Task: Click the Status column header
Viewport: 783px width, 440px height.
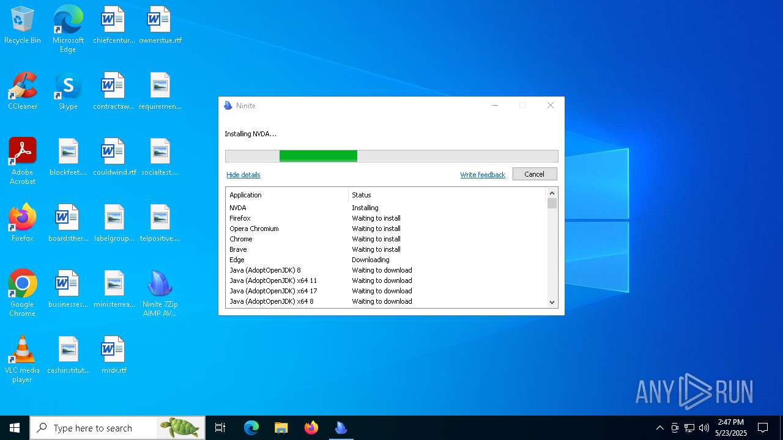Action: (x=447, y=195)
